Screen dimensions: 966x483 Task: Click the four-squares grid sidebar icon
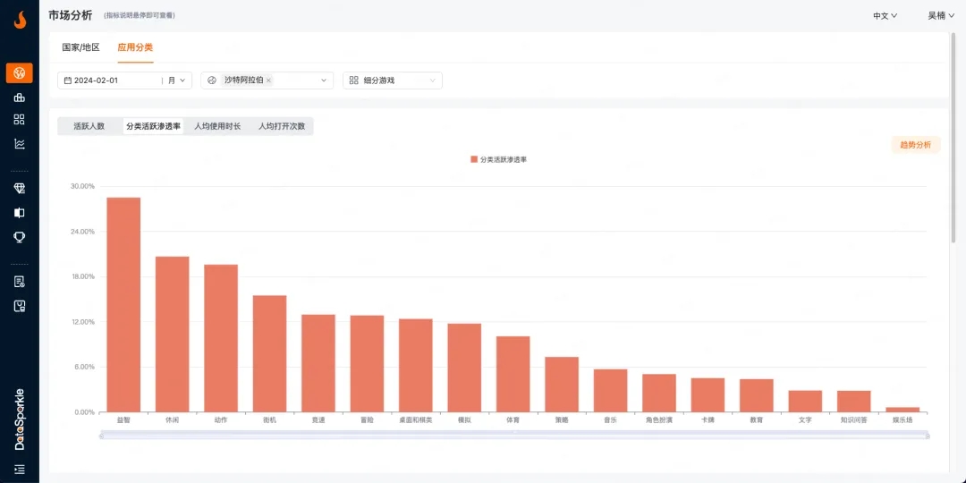[x=19, y=120]
